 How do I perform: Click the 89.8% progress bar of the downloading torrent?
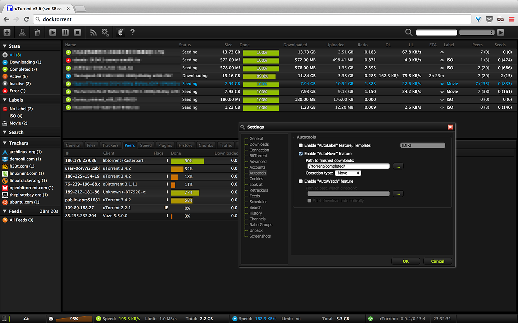261,76
